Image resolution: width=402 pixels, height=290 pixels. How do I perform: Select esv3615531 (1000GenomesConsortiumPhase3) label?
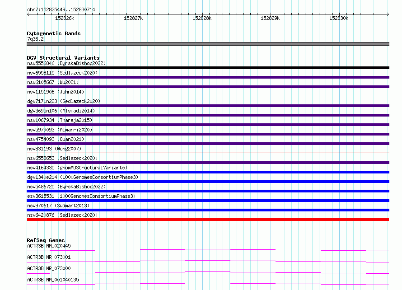(x=81, y=196)
